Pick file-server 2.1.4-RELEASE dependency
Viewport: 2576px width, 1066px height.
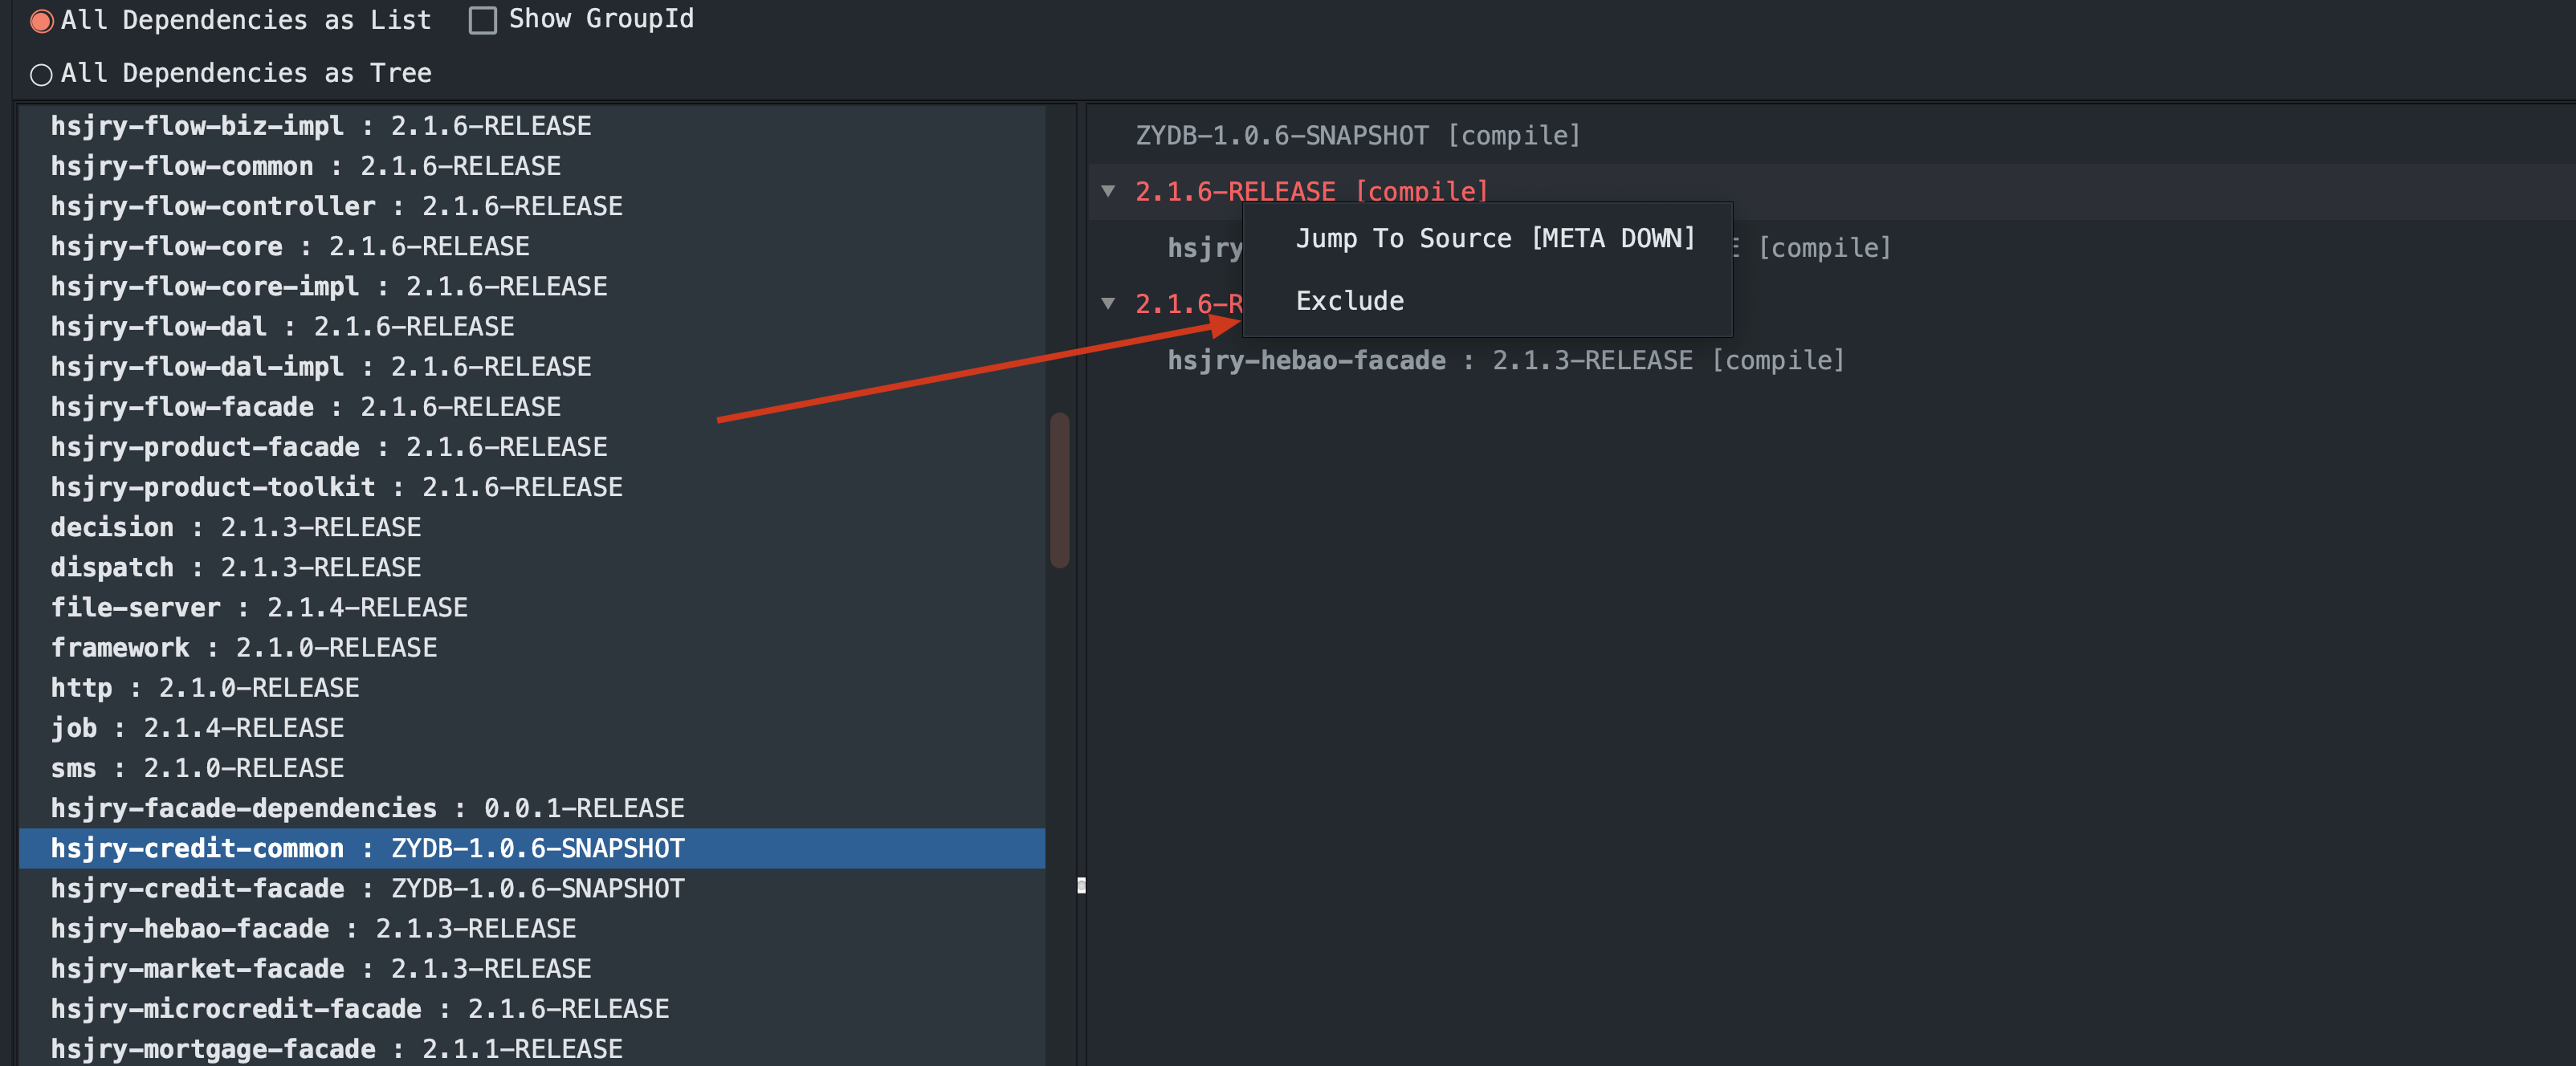tap(259, 607)
